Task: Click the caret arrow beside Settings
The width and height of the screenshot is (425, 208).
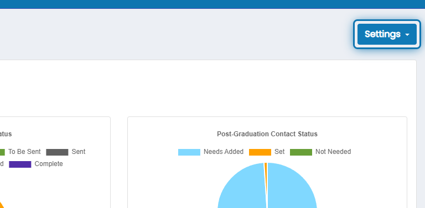Action: (407, 35)
